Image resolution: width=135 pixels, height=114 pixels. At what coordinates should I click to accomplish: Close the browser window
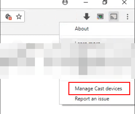click(x=124, y=2)
